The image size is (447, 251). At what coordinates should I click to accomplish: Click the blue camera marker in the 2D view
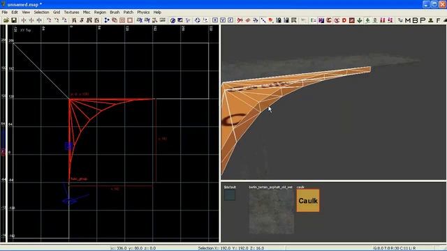(69, 201)
